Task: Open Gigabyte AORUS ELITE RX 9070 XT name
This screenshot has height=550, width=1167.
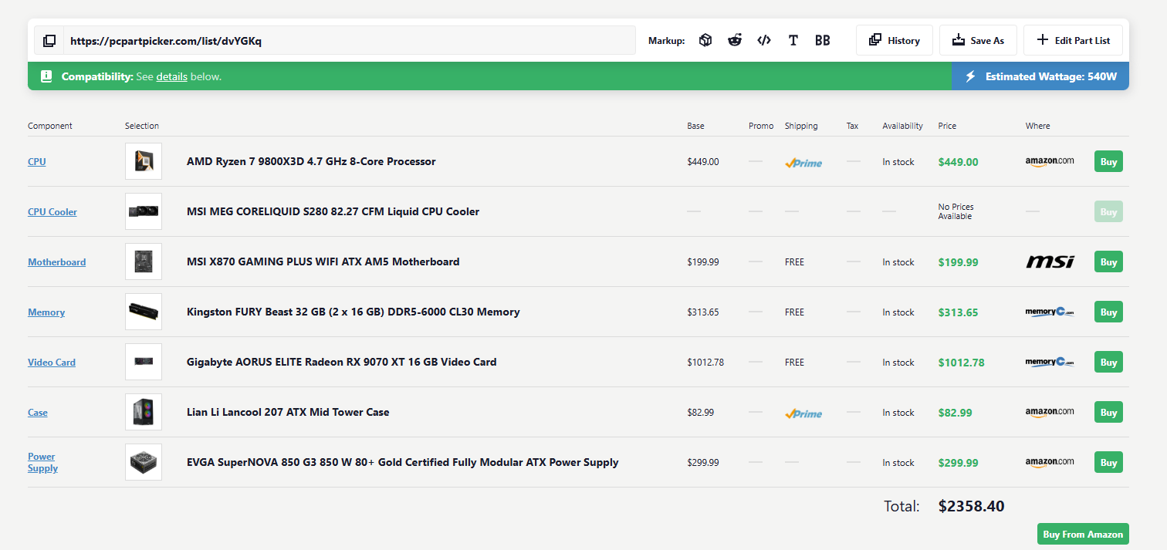Action: click(342, 362)
